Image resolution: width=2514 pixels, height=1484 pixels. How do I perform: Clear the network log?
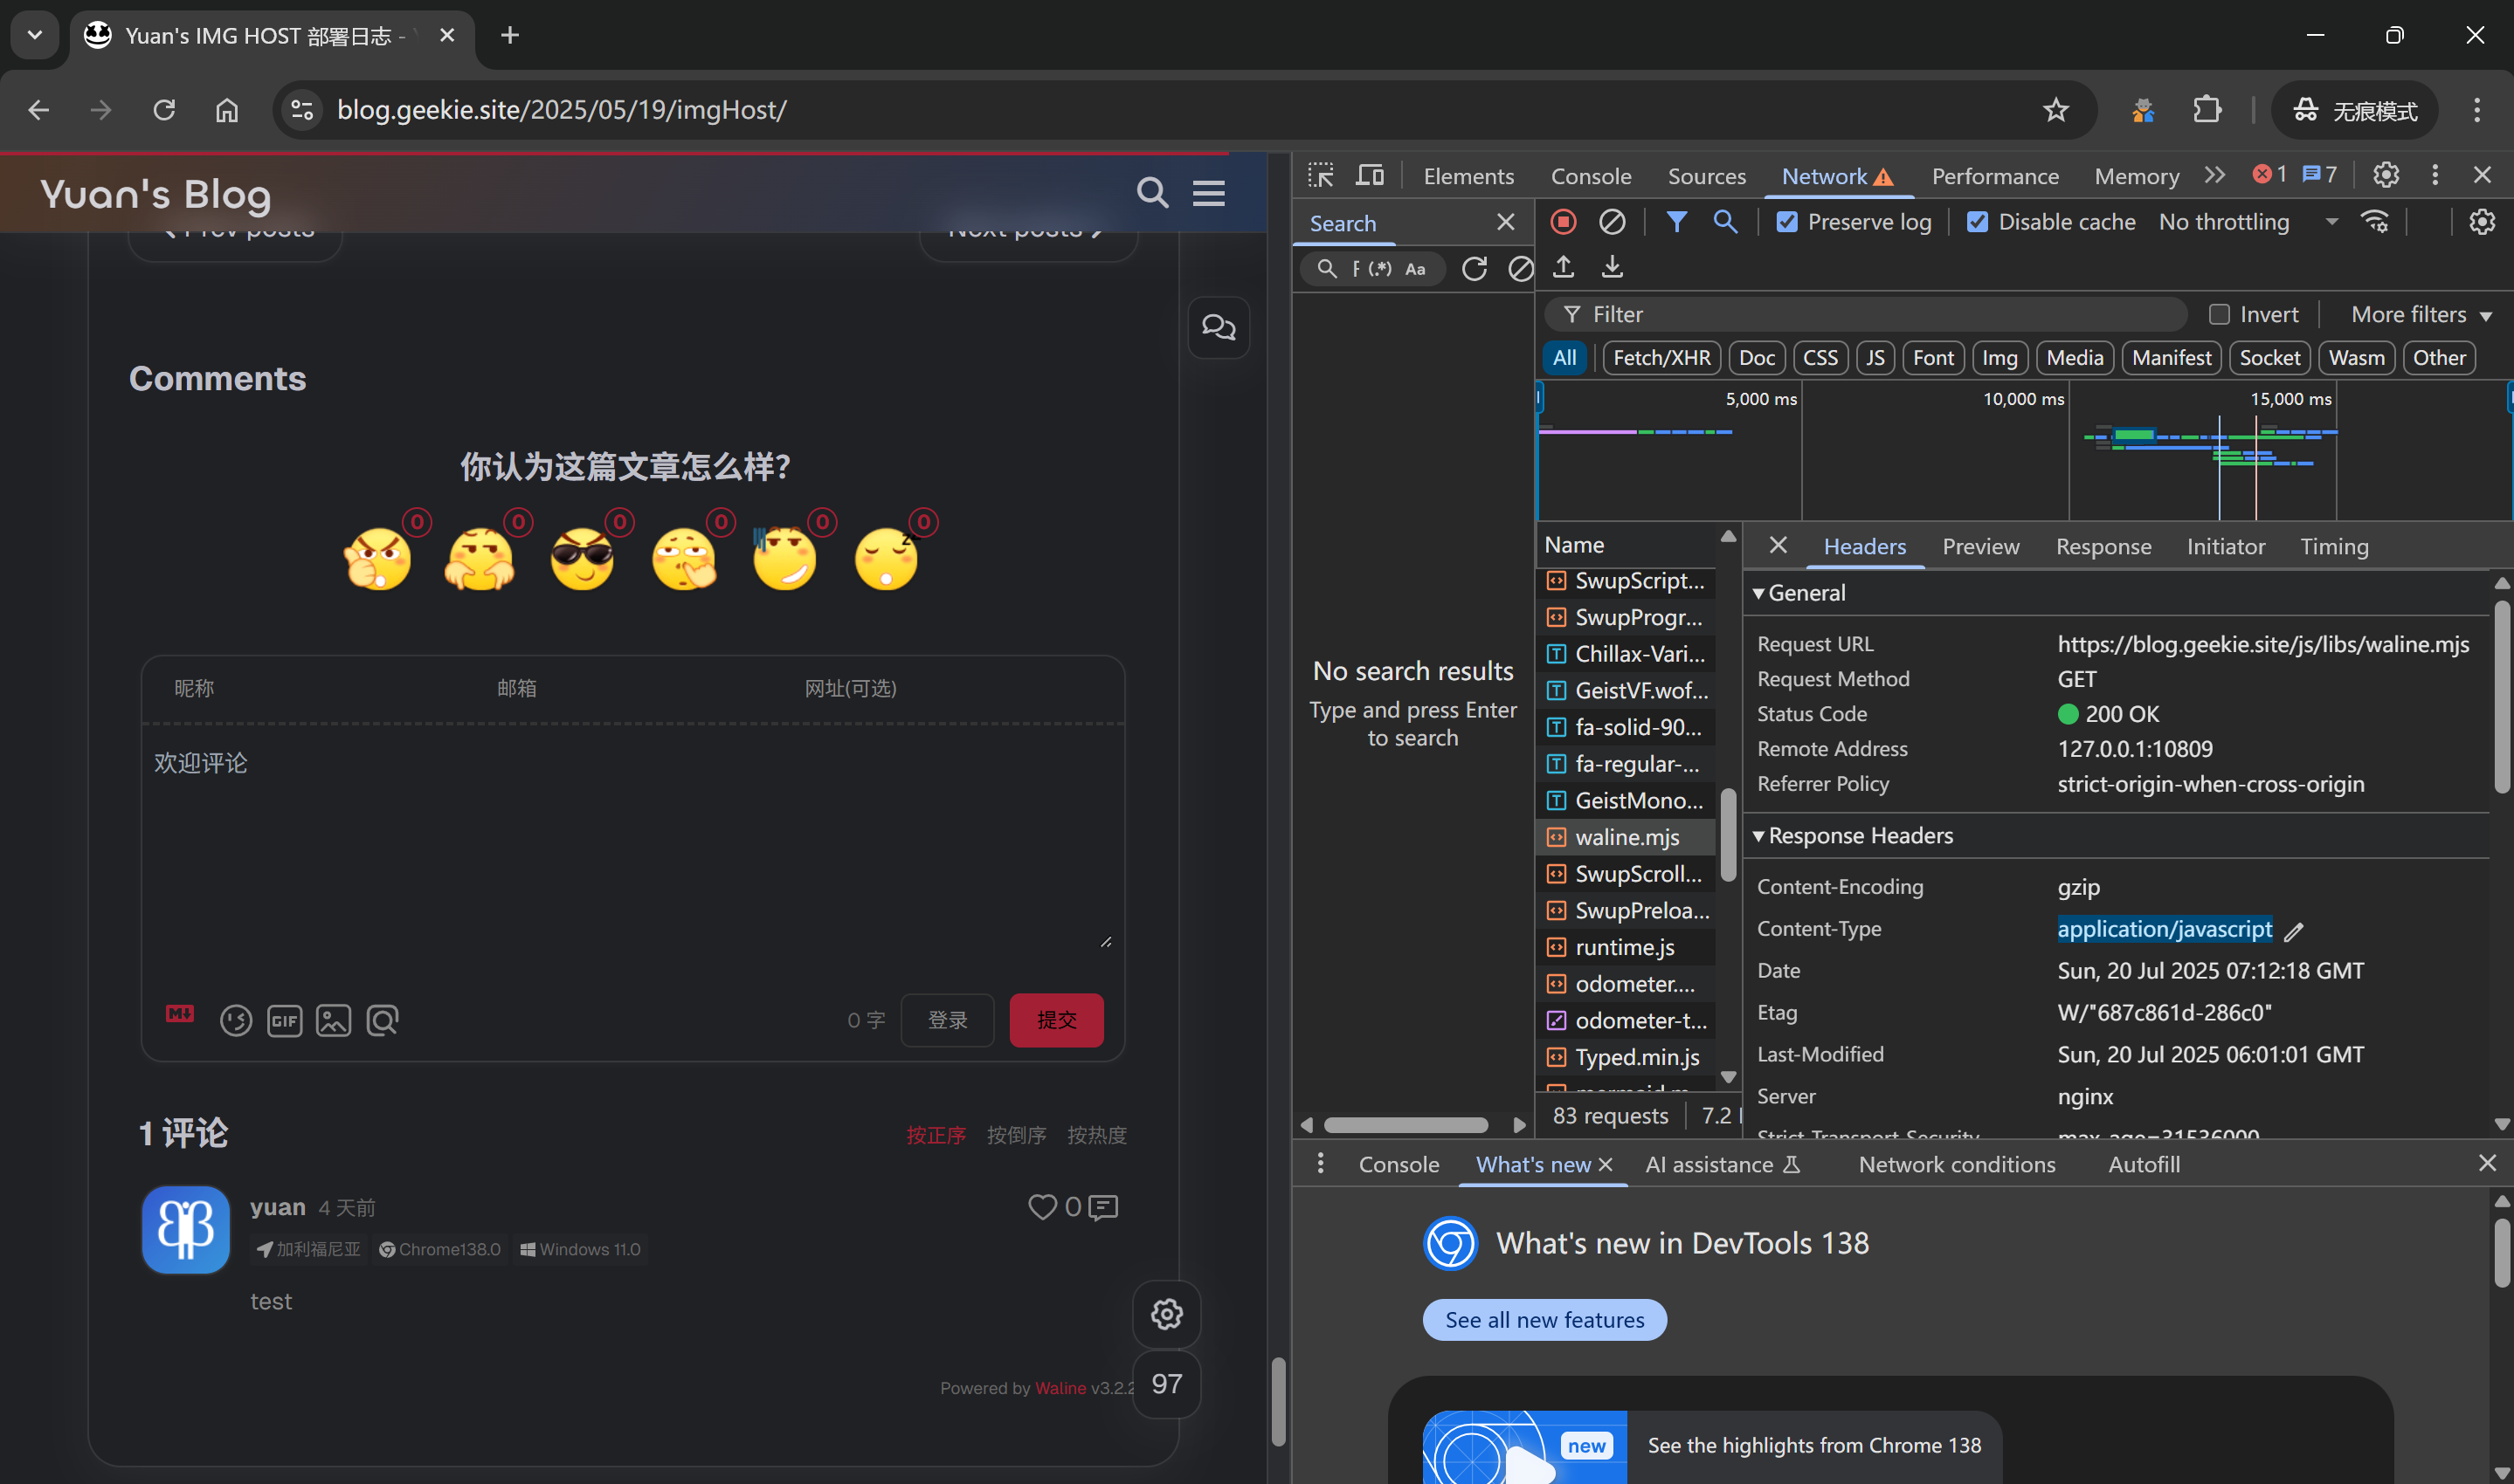(1612, 222)
